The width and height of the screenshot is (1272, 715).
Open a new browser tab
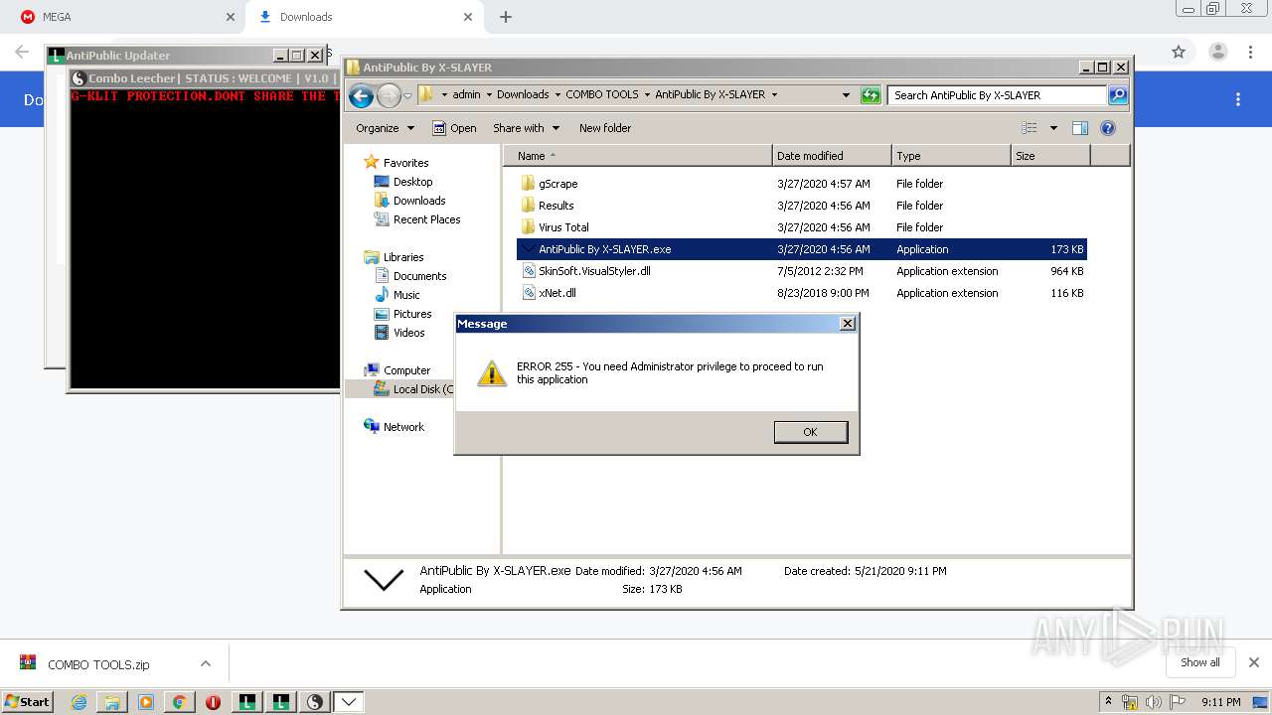(506, 17)
